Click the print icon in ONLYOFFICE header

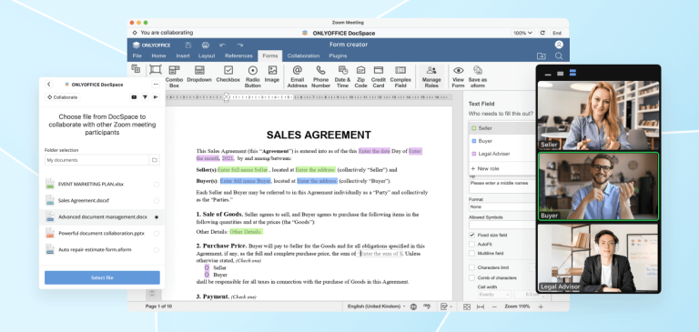[206, 45]
